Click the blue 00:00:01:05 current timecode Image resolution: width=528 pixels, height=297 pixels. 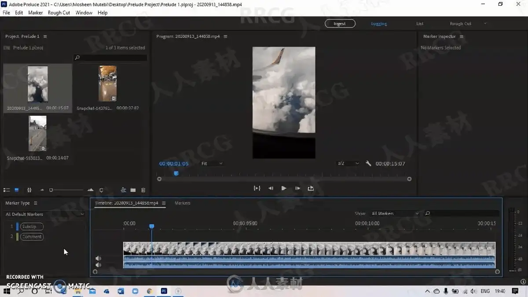click(174, 164)
